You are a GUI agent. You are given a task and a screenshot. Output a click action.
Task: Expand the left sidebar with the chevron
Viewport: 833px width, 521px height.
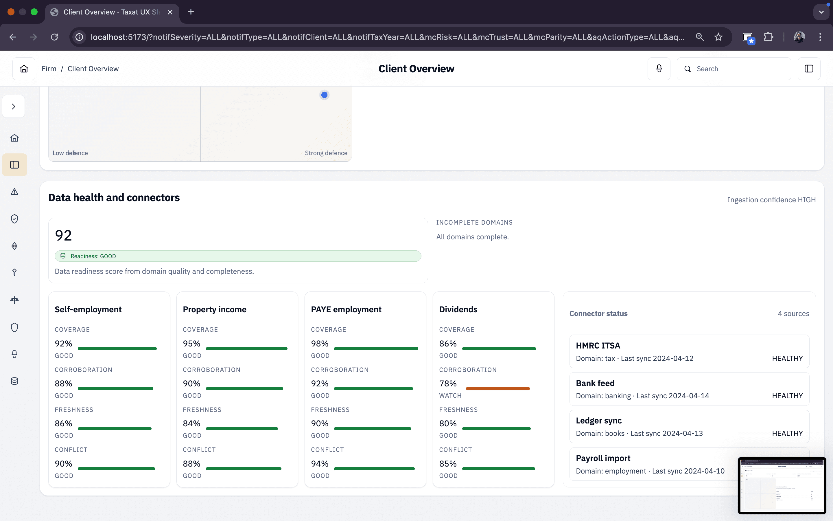click(x=13, y=107)
